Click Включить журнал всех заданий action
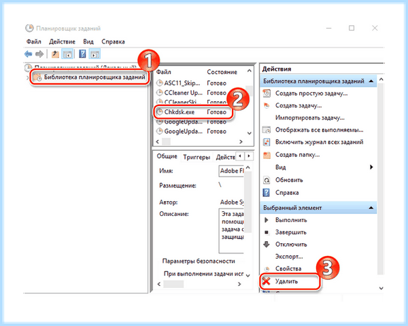This screenshot has width=408, height=326. [320, 142]
